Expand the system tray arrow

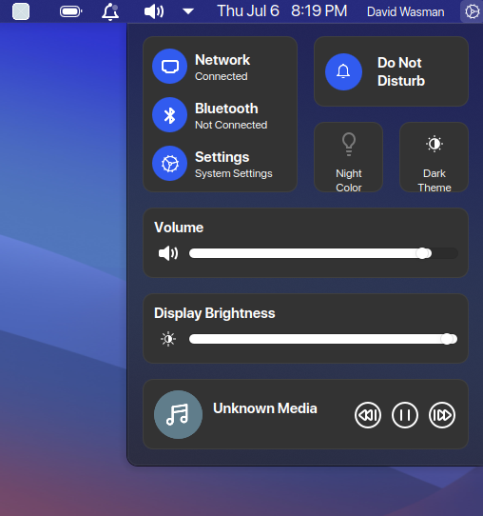(188, 11)
